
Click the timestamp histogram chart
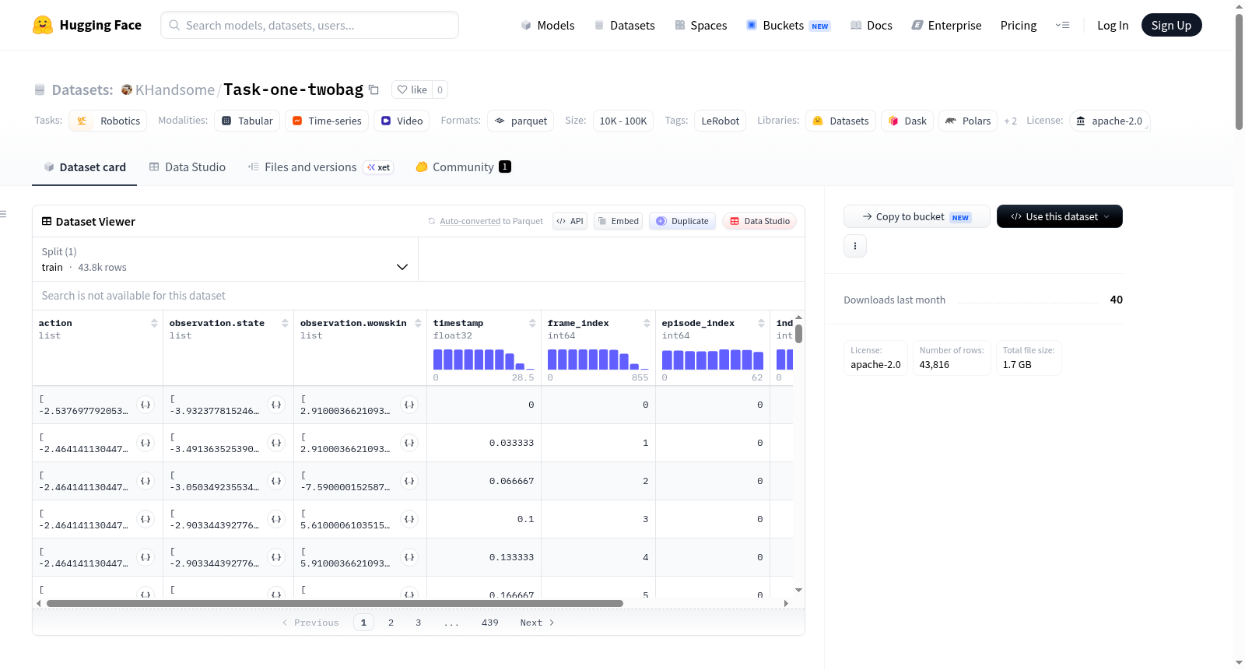484,360
